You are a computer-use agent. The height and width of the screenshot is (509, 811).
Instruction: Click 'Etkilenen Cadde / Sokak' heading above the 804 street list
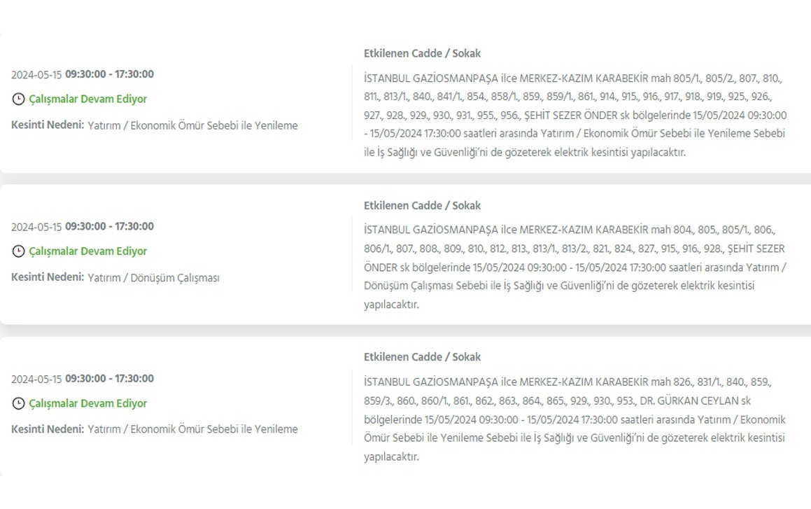pos(422,206)
